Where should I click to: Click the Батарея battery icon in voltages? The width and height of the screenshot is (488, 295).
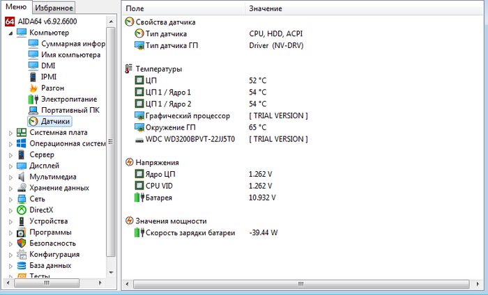click(x=139, y=198)
